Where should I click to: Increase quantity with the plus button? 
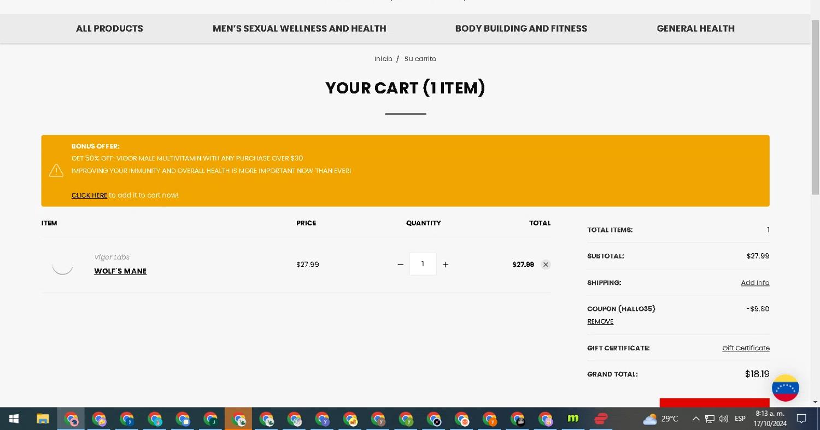[446, 265]
